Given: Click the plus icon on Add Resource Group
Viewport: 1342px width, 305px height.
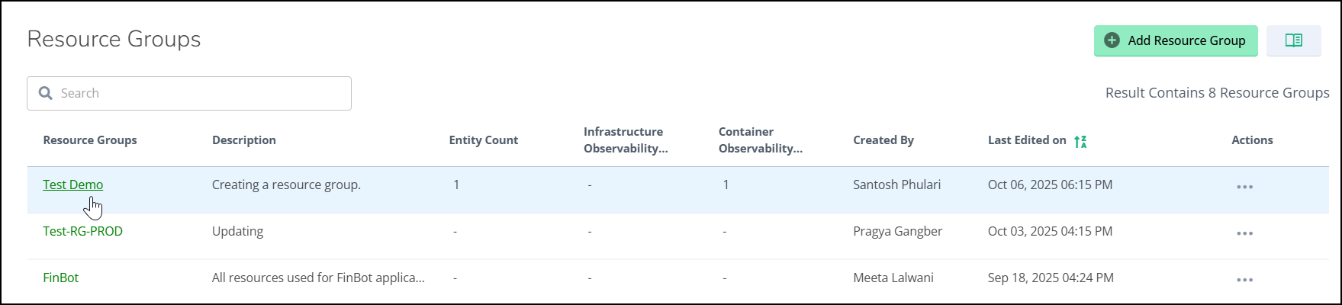Looking at the screenshot, I should coord(1112,41).
